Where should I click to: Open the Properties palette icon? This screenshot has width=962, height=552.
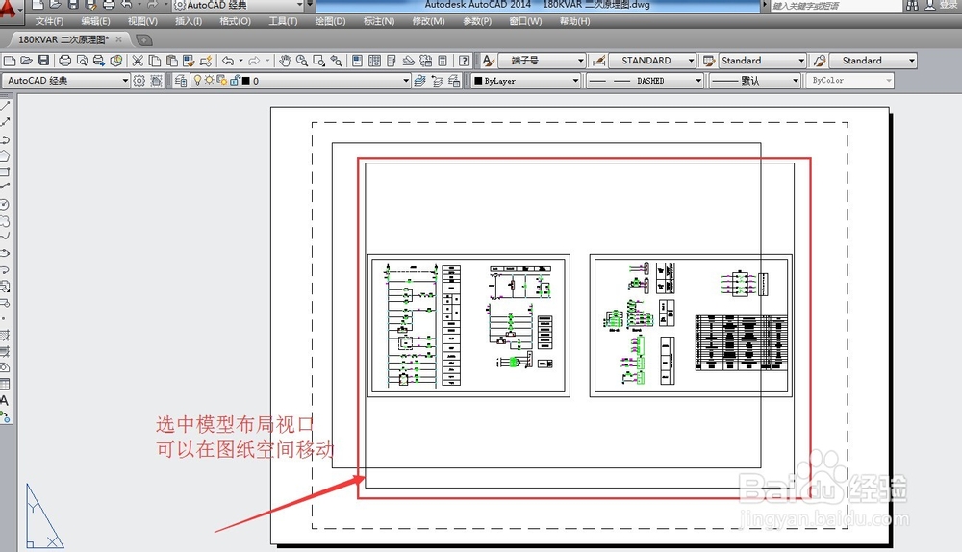pos(358,61)
